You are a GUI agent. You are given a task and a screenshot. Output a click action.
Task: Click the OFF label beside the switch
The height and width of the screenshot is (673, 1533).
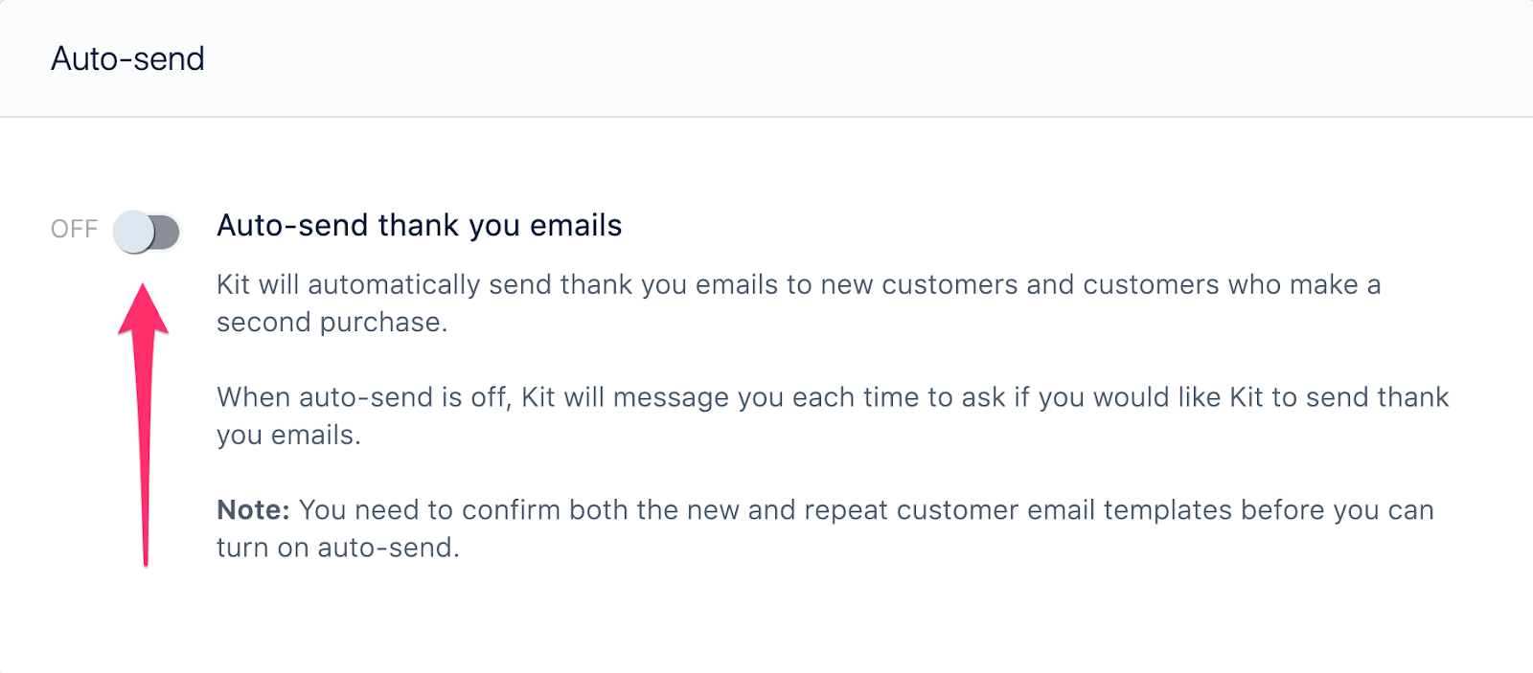tap(74, 230)
